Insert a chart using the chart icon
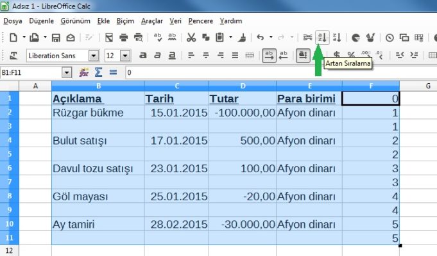 coord(356,38)
